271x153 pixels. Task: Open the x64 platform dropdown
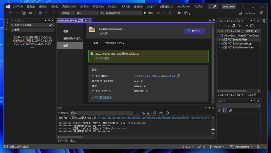tap(87, 13)
